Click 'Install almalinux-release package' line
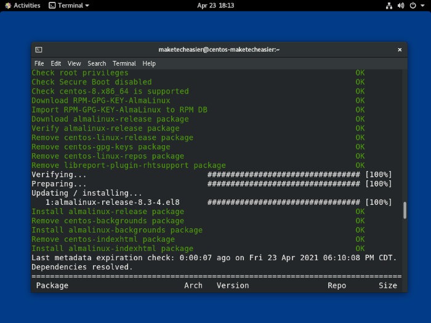 (x=108, y=212)
